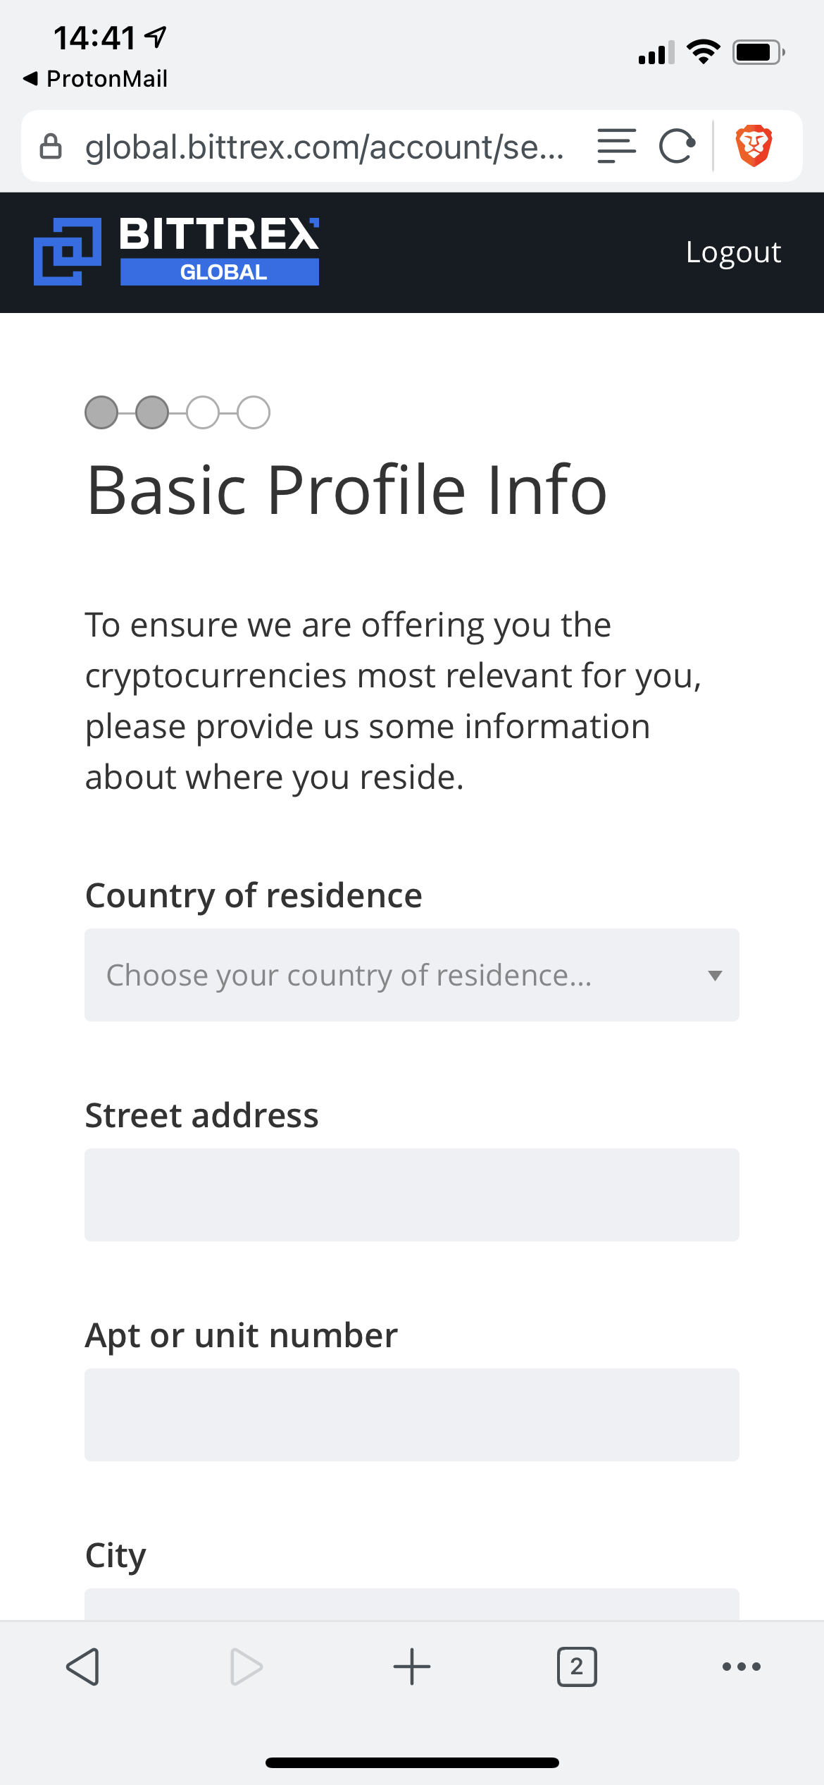Viewport: 824px width, 1785px height.
Task: Open the tab switcher showing 2 tabs
Action: 577,1667
